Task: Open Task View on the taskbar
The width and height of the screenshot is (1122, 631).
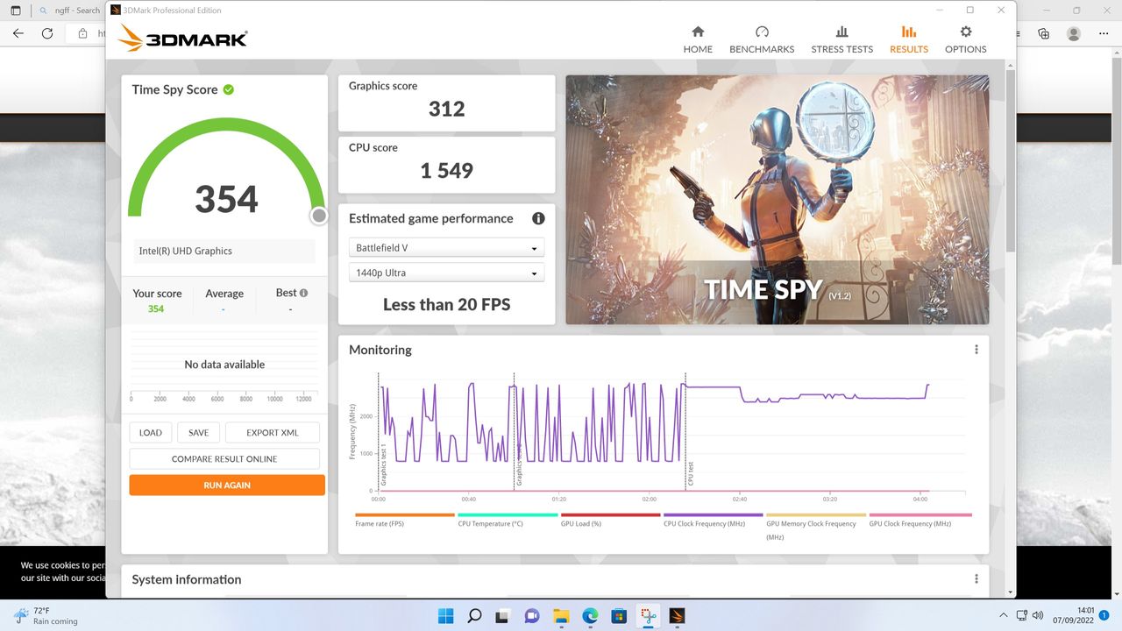Action: (x=503, y=615)
